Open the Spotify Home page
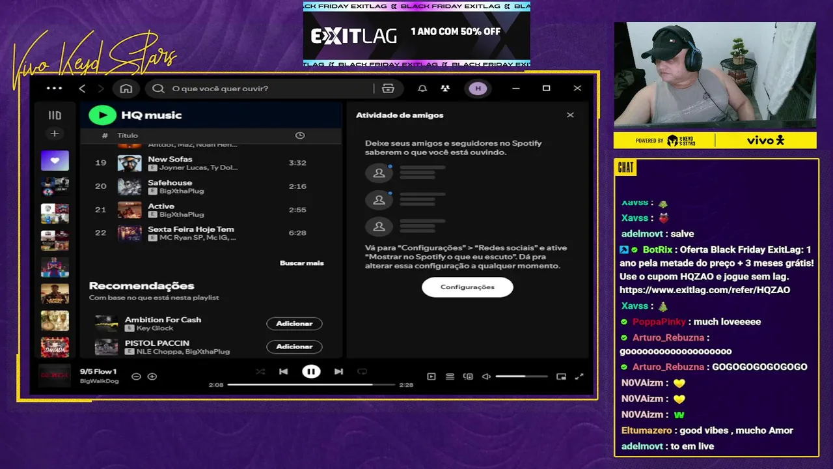This screenshot has width=833, height=469. [x=126, y=89]
